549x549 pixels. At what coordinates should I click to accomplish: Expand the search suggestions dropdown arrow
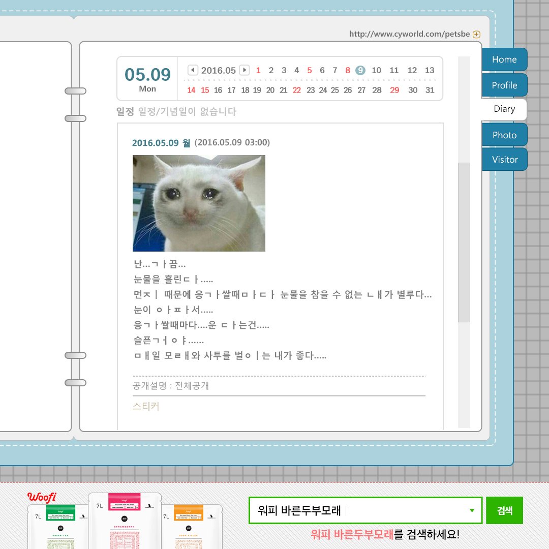[x=473, y=510]
